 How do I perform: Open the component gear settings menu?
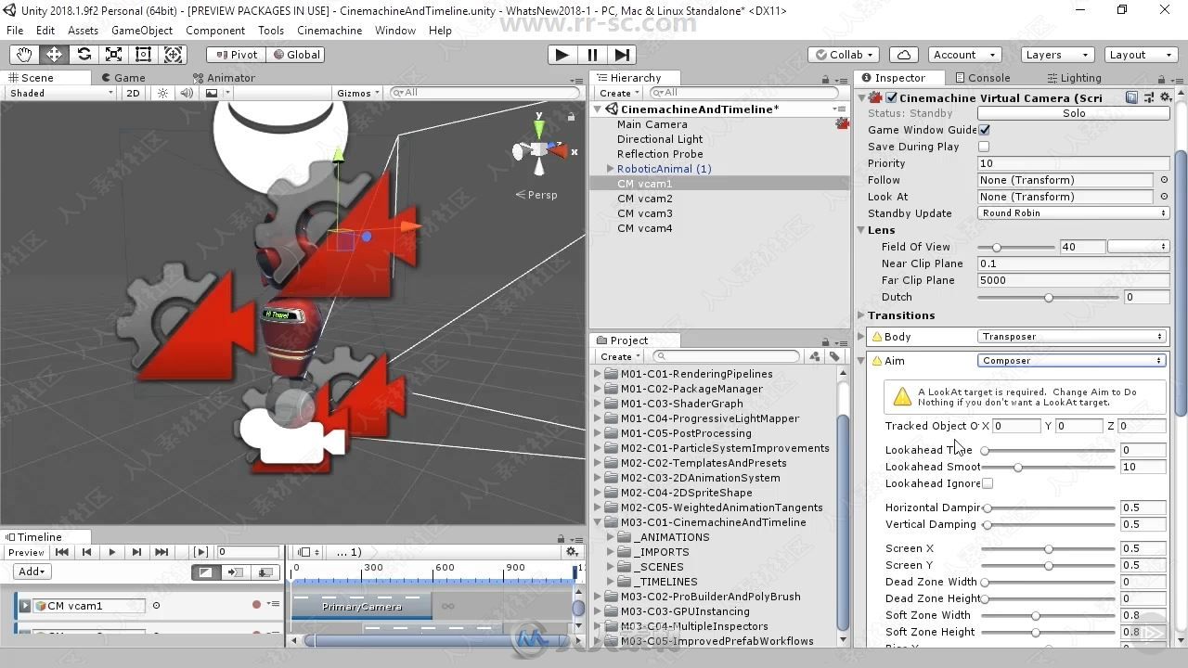(1164, 97)
